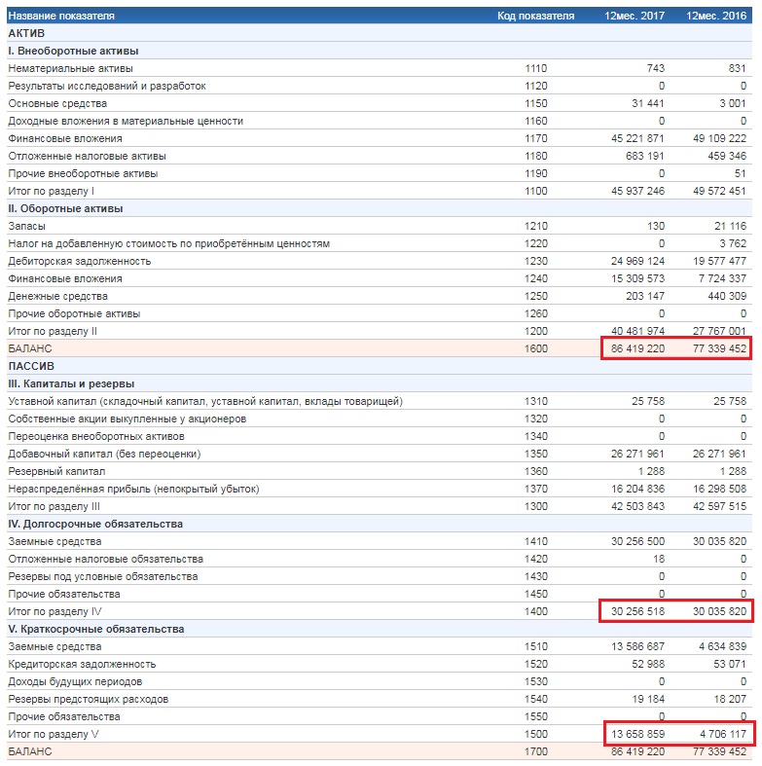
Task: Click the 'Кредиторская задолженность' row label
Action: tap(82, 664)
